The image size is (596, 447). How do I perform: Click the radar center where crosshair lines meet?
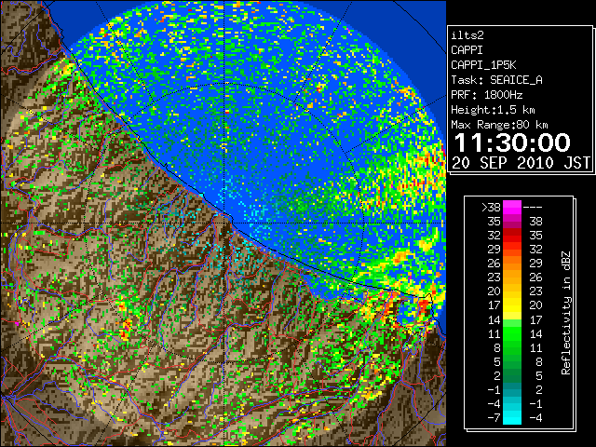224,223
